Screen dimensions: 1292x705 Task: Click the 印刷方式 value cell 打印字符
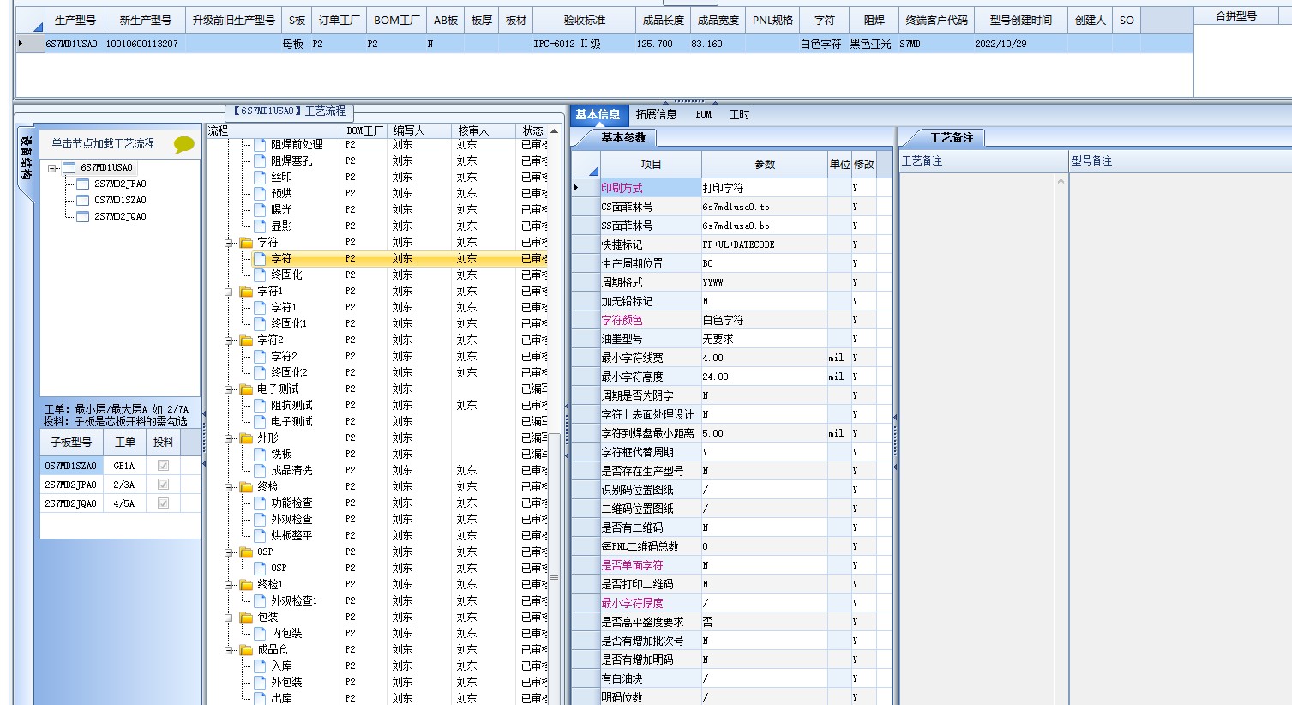(765, 188)
